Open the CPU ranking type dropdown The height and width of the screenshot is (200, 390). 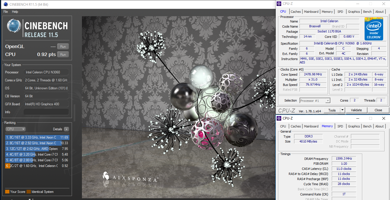[15, 129]
